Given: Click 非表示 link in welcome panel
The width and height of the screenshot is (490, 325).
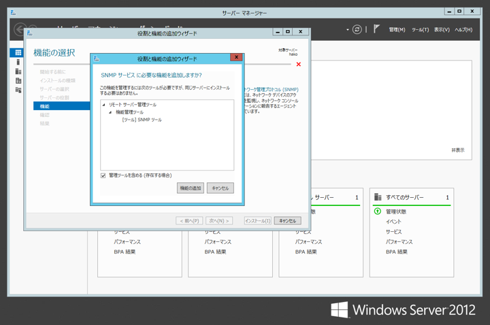Looking at the screenshot, I should pyautogui.click(x=458, y=150).
